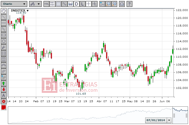Click the Jun date axis label
189x125 pixels.
click(162, 101)
